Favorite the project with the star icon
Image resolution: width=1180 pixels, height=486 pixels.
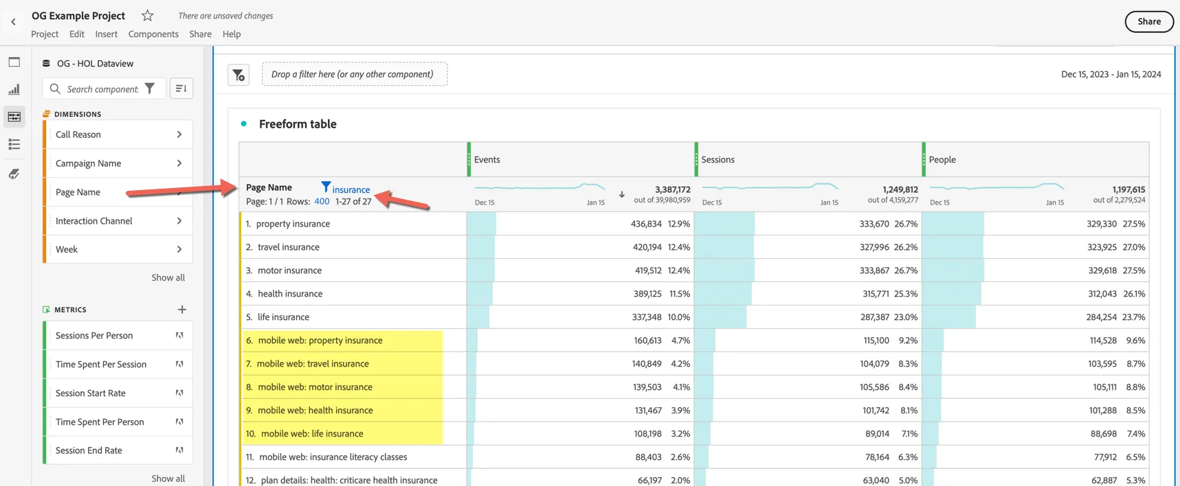pos(147,15)
